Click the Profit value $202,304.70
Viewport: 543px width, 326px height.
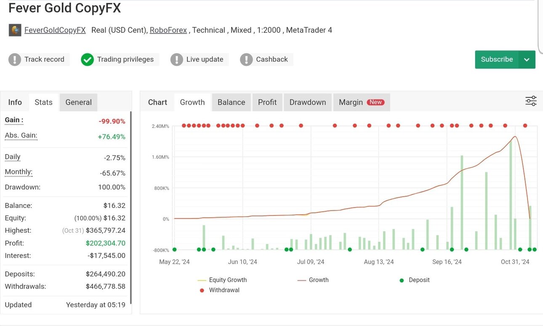coord(106,243)
